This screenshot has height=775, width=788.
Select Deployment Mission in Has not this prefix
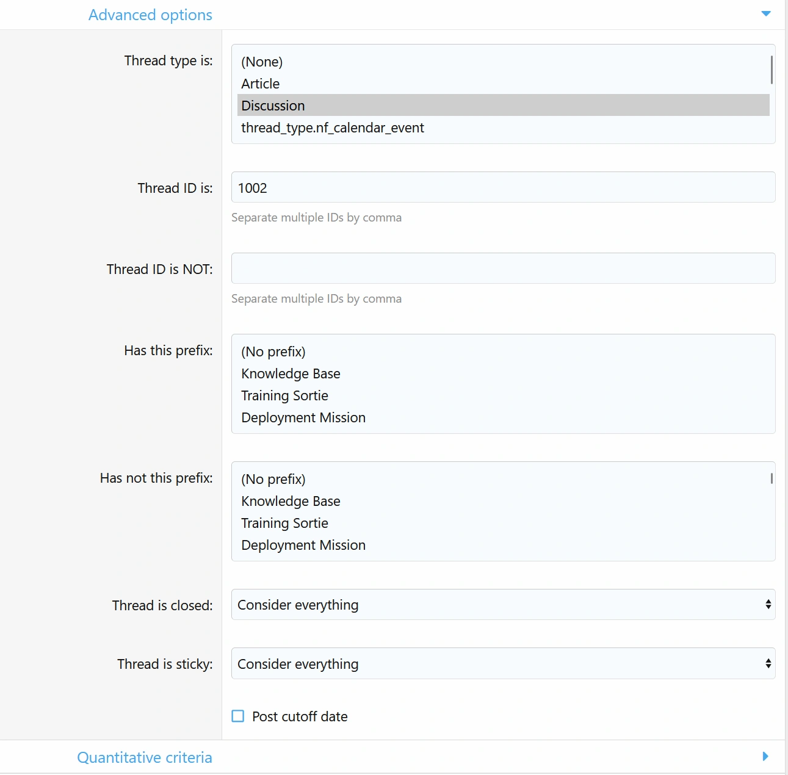pyautogui.click(x=303, y=545)
